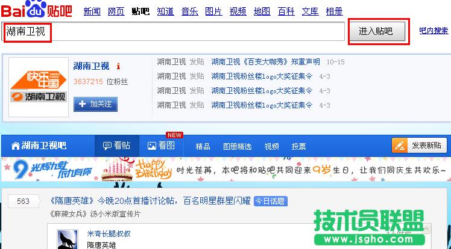The width and height of the screenshot is (451, 249).
Task: Open 百科 in the top navigation
Action: [x=286, y=11]
